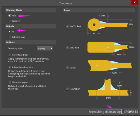Toggle the Via/TH Pad scope checkbox
The image size is (140, 116).
coord(68,26)
